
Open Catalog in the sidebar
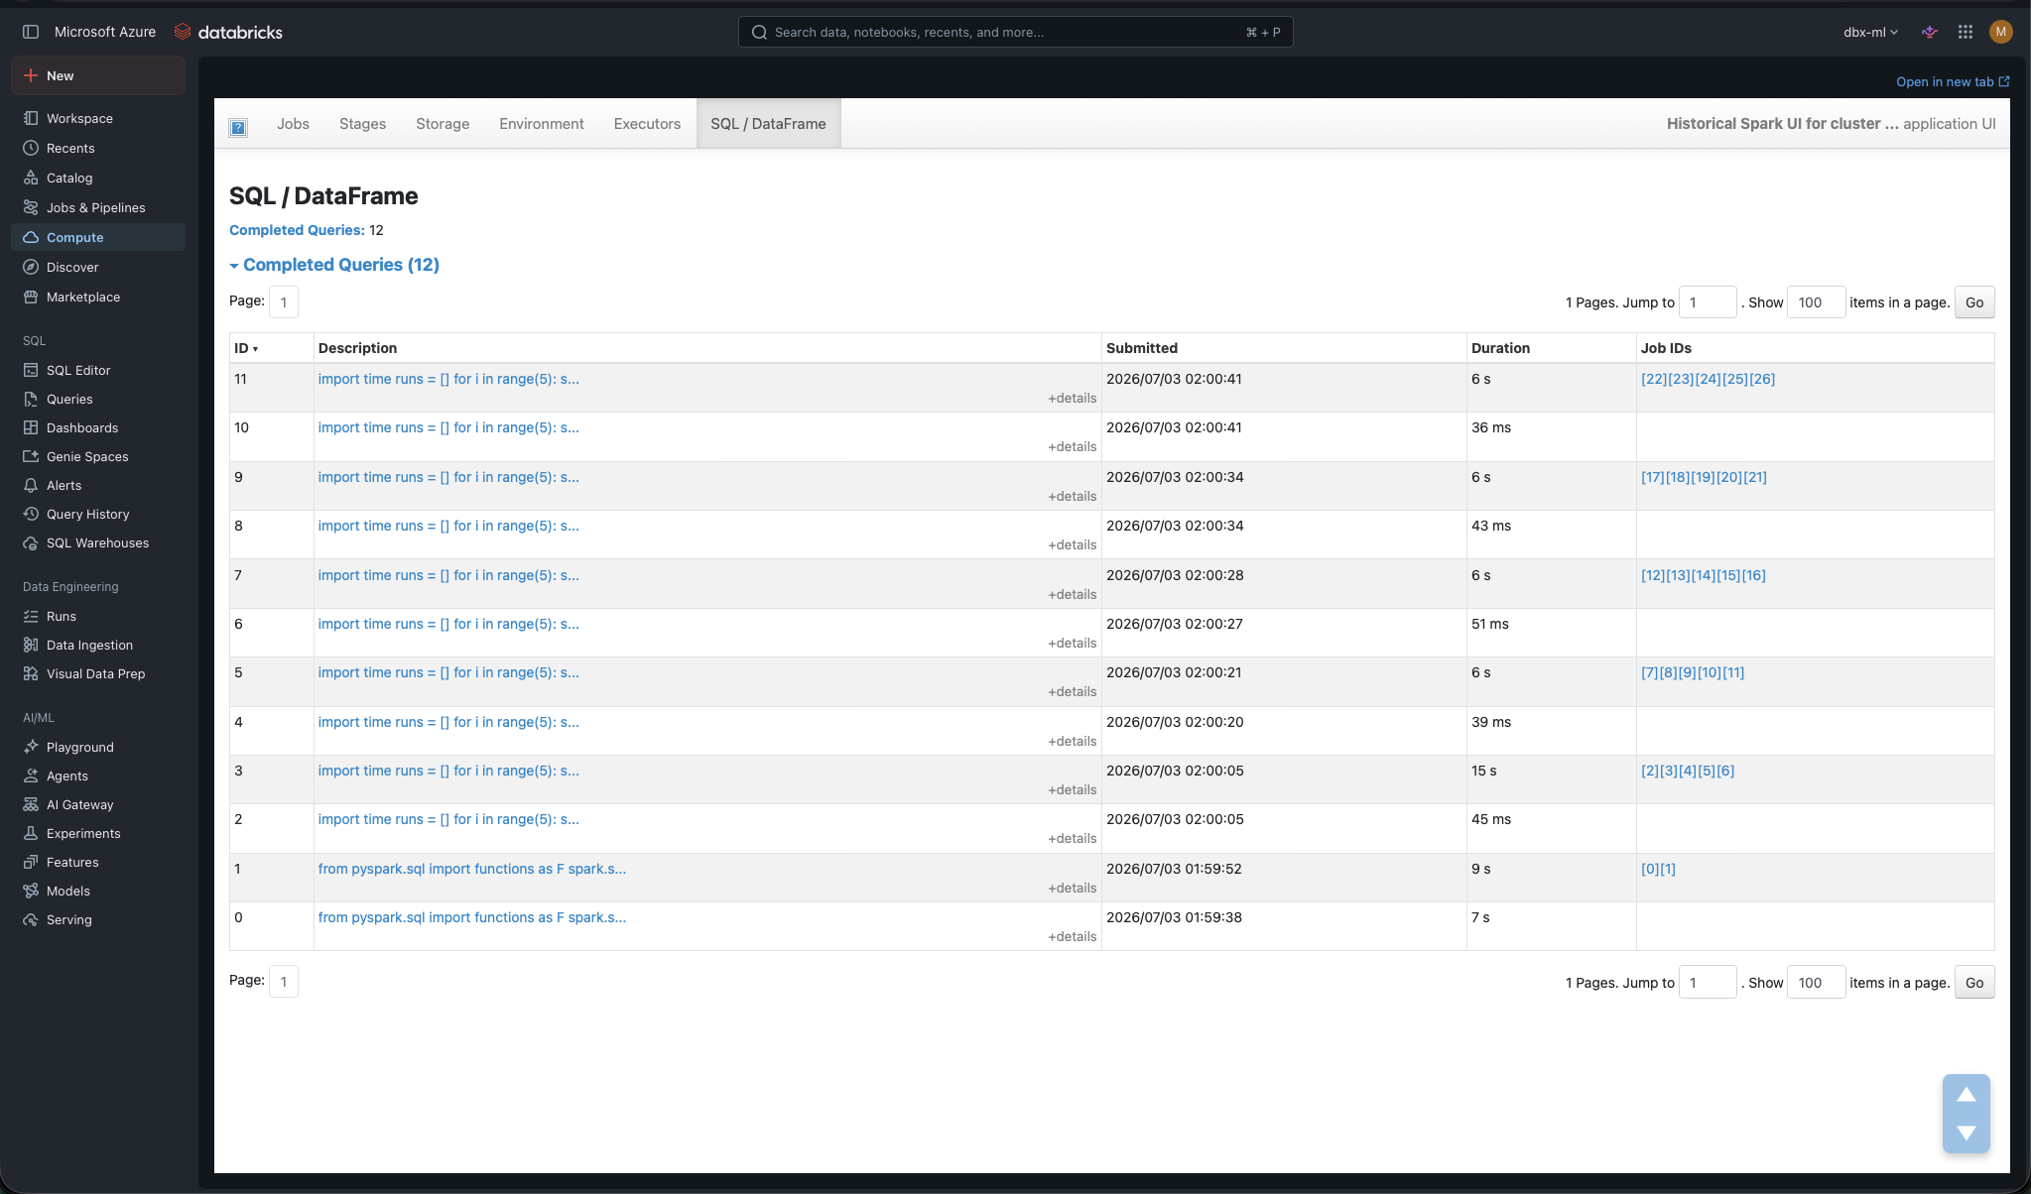click(98, 178)
